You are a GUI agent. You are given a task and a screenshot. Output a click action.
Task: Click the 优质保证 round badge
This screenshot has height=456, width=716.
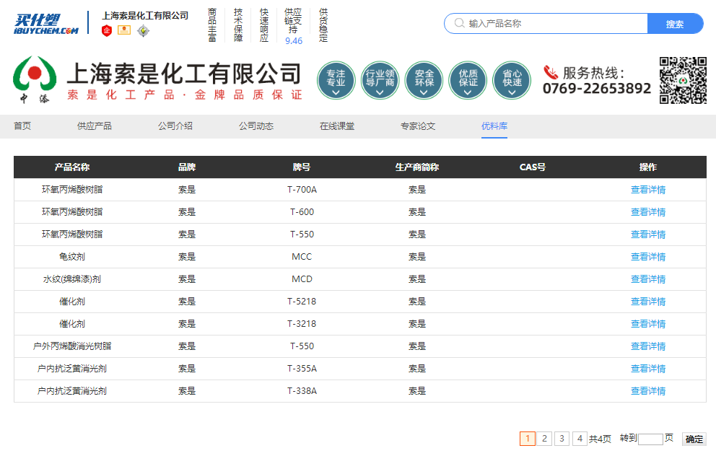[x=468, y=80]
